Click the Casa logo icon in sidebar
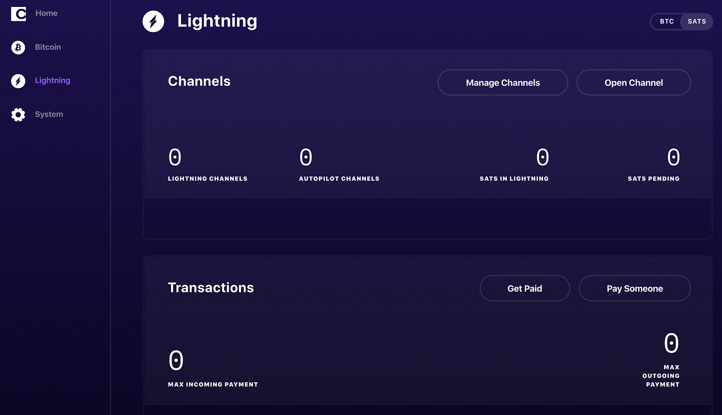This screenshot has width=722, height=415. pos(18,14)
